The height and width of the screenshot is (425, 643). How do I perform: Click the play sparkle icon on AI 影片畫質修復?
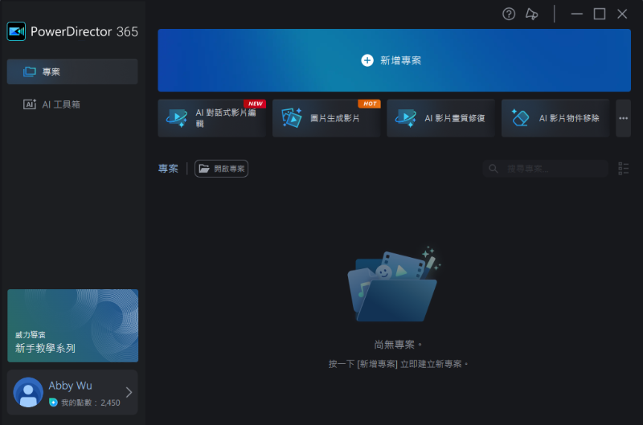pos(406,118)
